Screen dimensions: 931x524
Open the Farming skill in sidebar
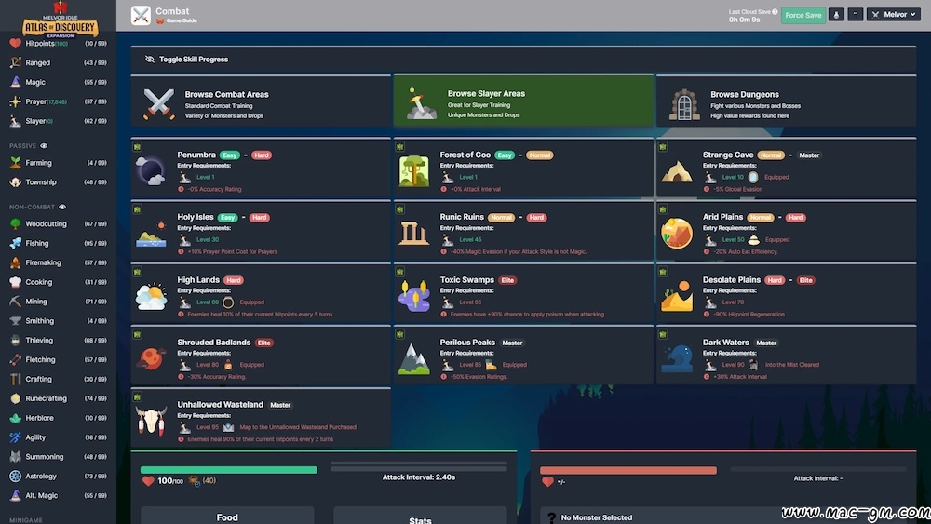pos(58,163)
